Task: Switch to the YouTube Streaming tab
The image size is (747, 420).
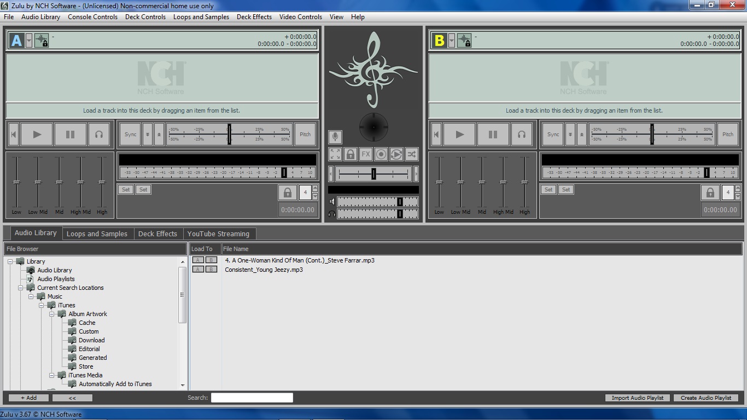Action: (219, 233)
